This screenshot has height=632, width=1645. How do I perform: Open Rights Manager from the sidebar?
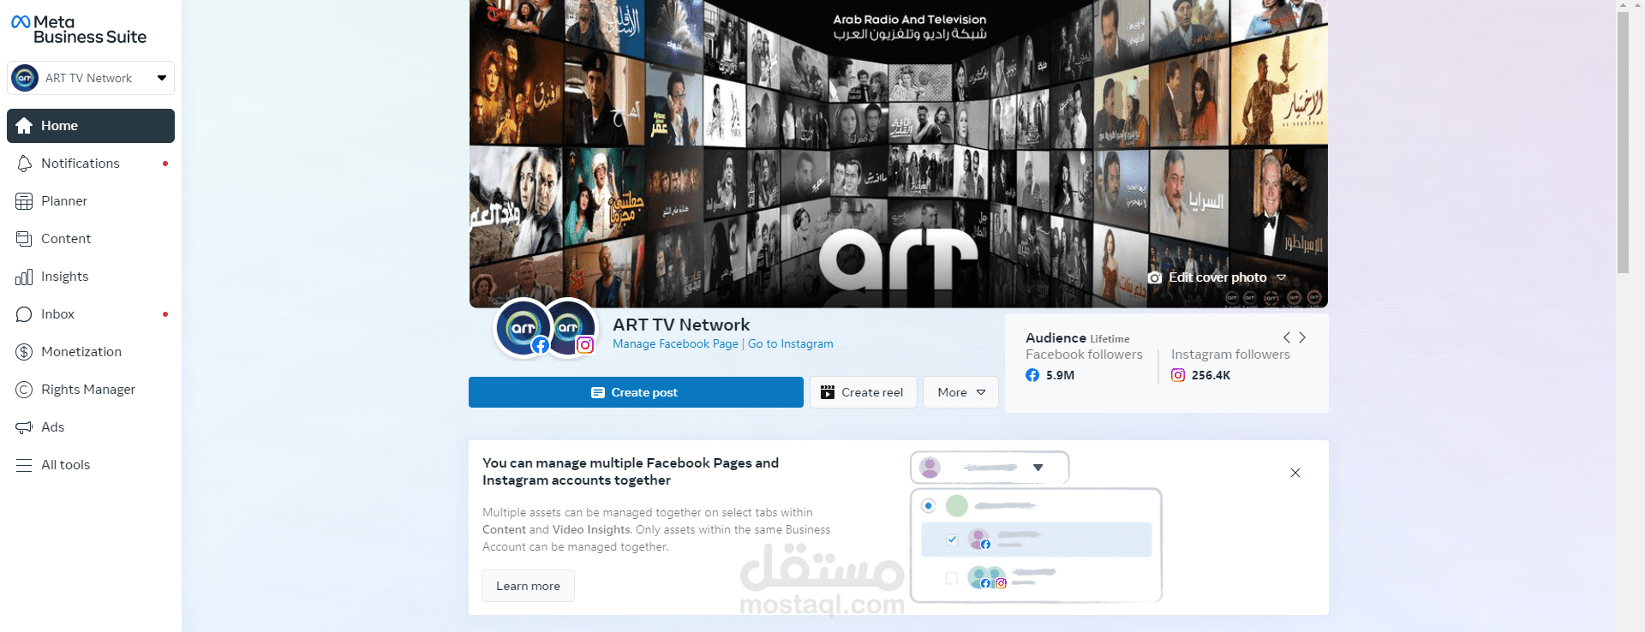(91, 390)
